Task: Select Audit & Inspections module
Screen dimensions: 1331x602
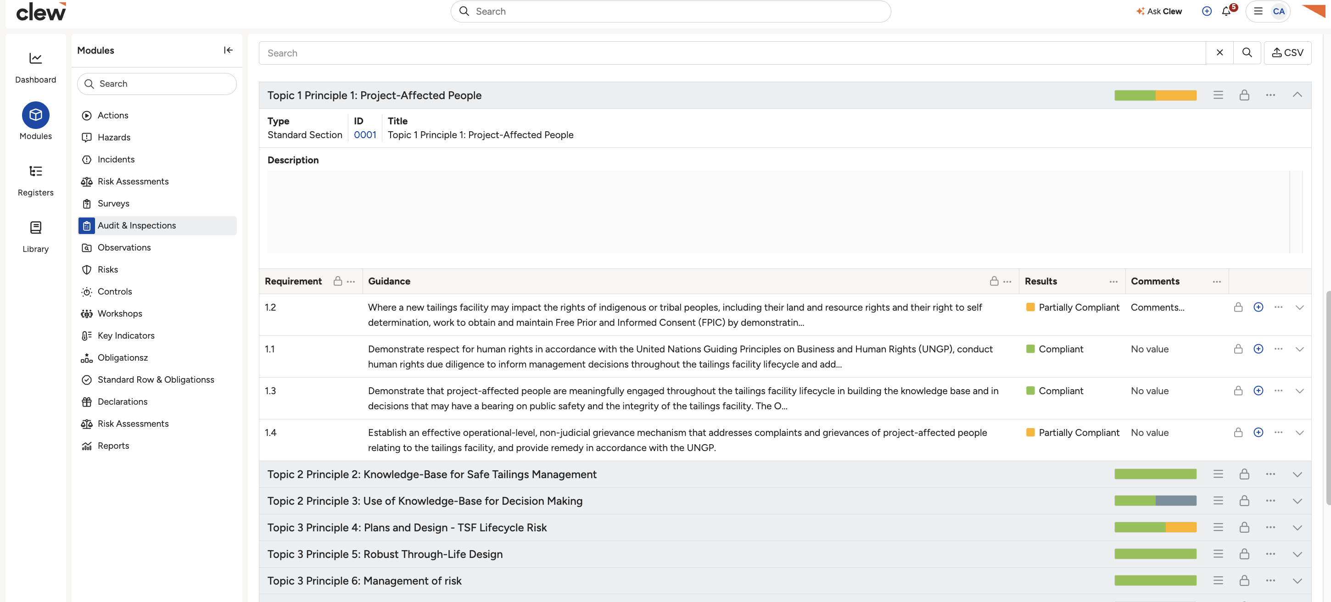Action: point(157,225)
